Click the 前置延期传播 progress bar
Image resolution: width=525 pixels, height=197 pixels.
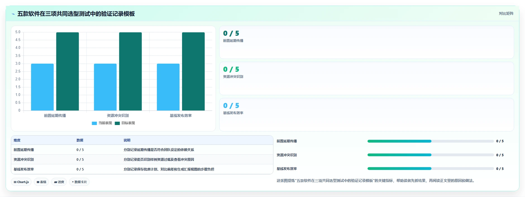pos(431,141)
